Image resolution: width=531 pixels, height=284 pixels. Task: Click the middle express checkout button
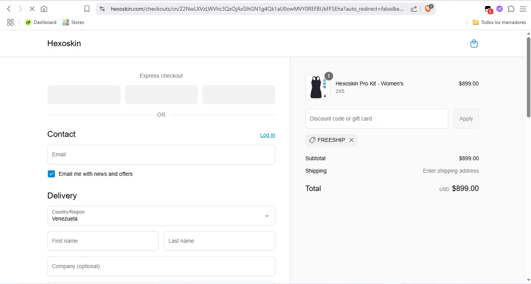pyautogui.click(x=161, y=95)
